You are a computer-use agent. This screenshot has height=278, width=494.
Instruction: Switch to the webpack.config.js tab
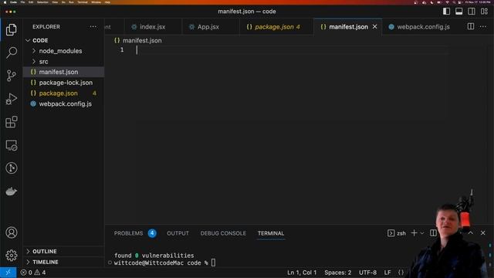click(x=423, y=27)
